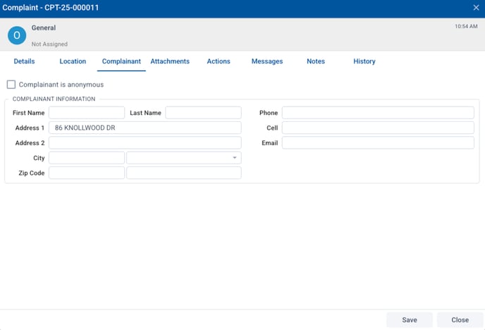Open the Details tab

(x=24, y=61)
